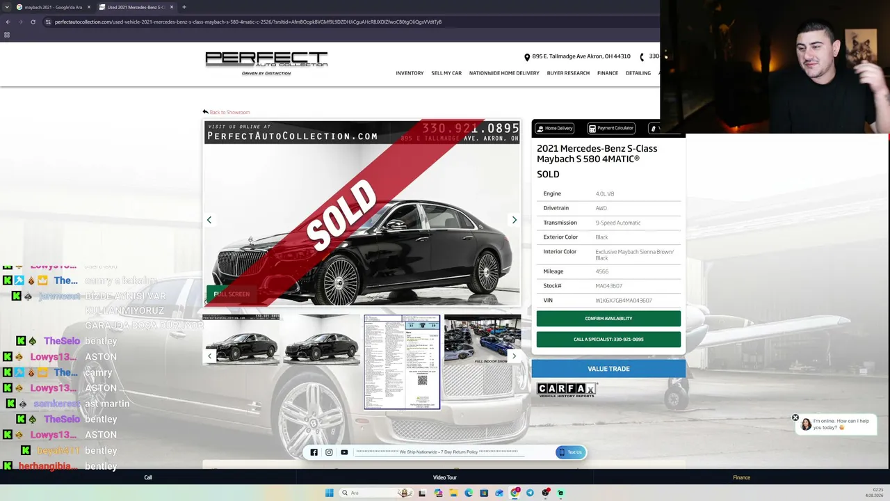The height and width of the screenshot is (501, 890).
Task: Select the second black Maybach thumbnail
Action: click(322, 339)
